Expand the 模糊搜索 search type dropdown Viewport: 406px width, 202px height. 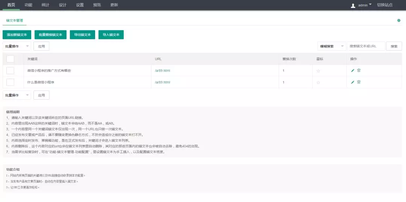point(332,46)
